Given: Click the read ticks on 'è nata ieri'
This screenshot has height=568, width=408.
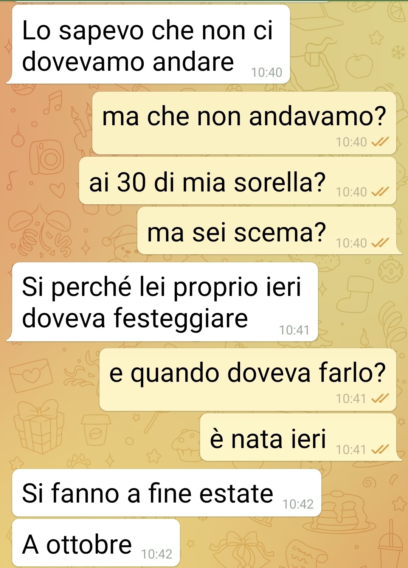Looking at the screenshot, I should (x=380, y=450).
